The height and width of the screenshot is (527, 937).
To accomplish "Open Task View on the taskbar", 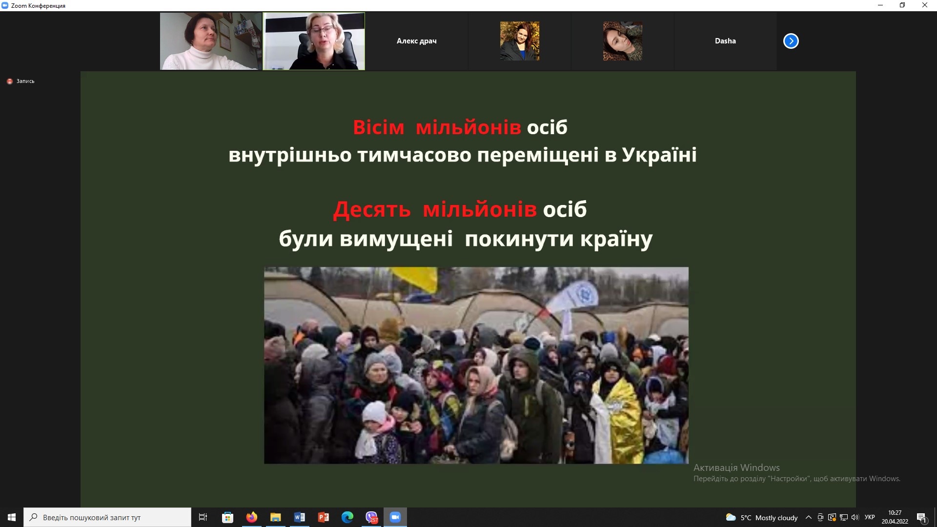I will point(203,517).
